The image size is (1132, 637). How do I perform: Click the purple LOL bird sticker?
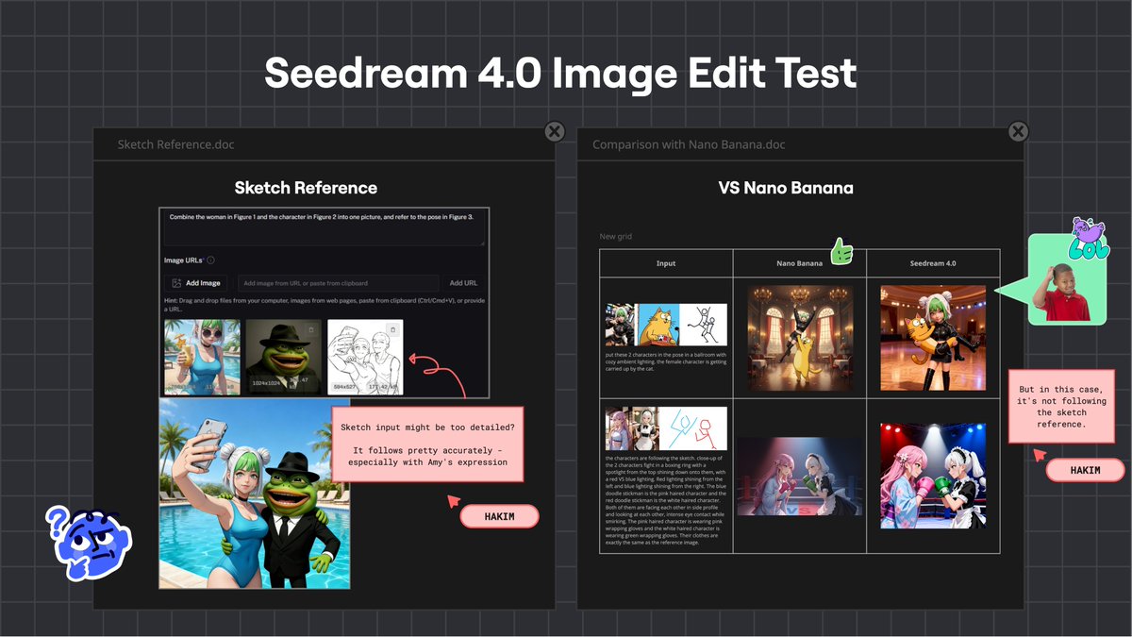[x=1088, y=238]
